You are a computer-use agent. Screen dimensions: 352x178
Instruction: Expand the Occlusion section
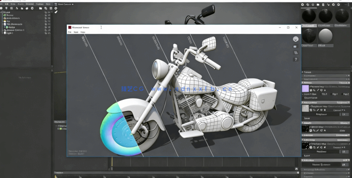point(326,173)
